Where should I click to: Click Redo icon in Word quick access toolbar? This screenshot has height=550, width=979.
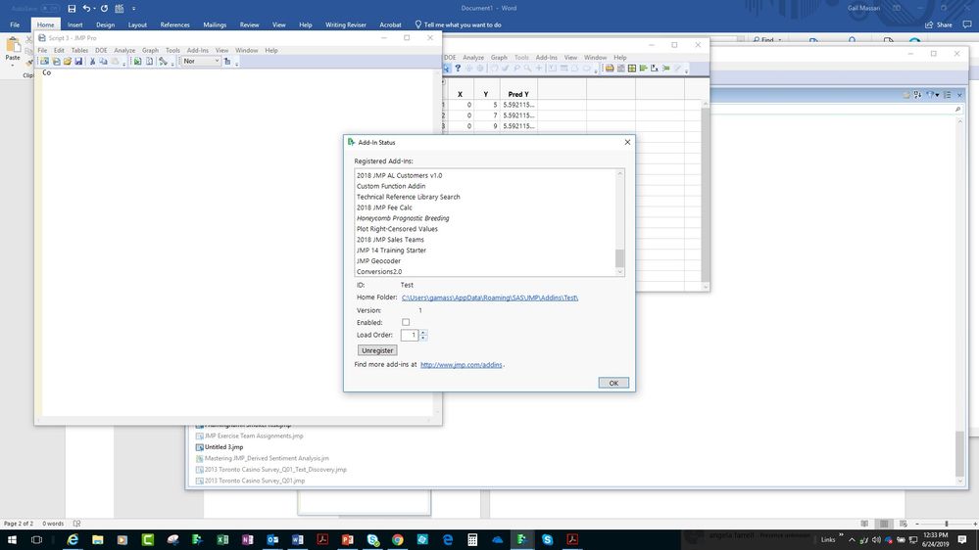pos(104,8)
